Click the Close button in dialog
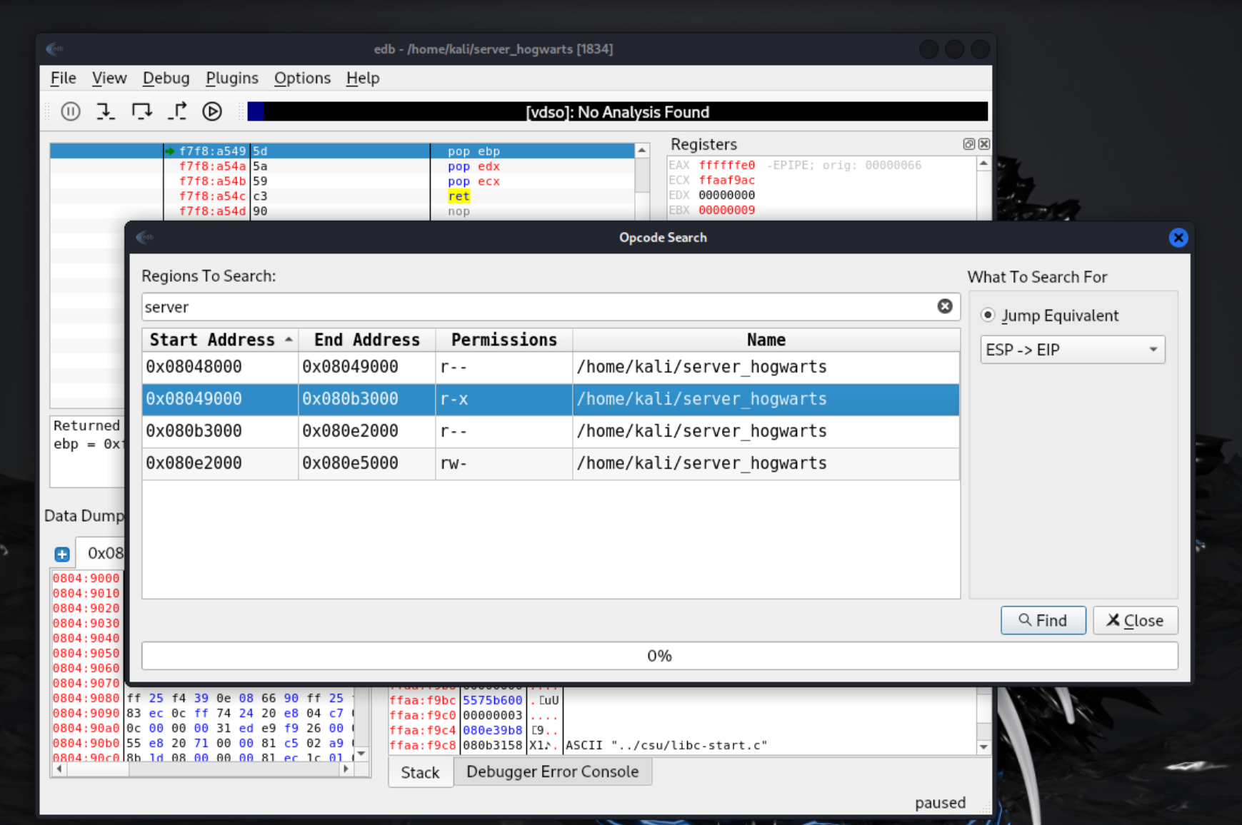This screenshot has height=825, width=1242. [x=1135, y=620]
